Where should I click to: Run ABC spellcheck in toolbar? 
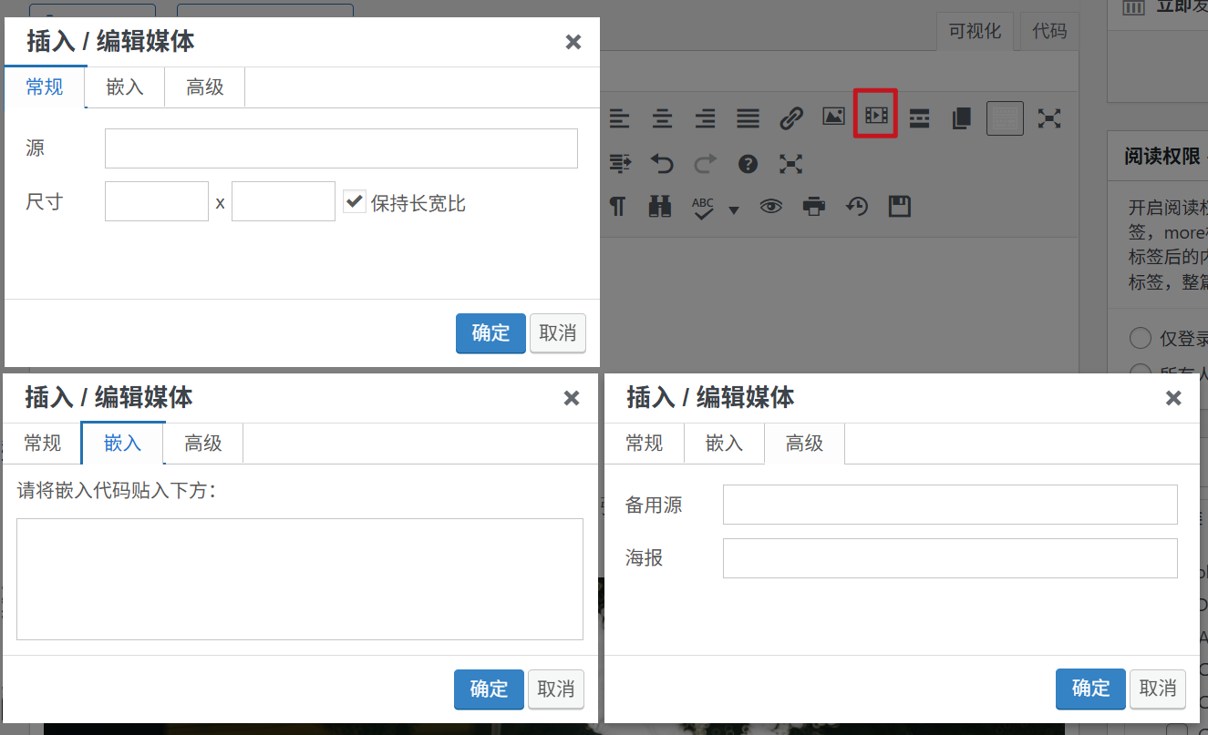pos(702,208)
